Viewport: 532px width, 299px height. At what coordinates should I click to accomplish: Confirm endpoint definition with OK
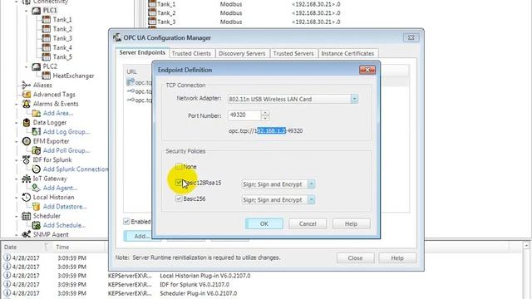click(264, 223)
